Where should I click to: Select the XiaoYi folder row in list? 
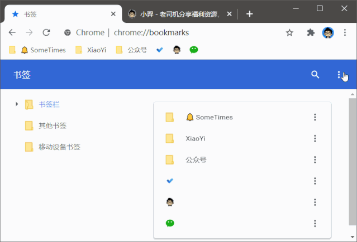point(242,138)
